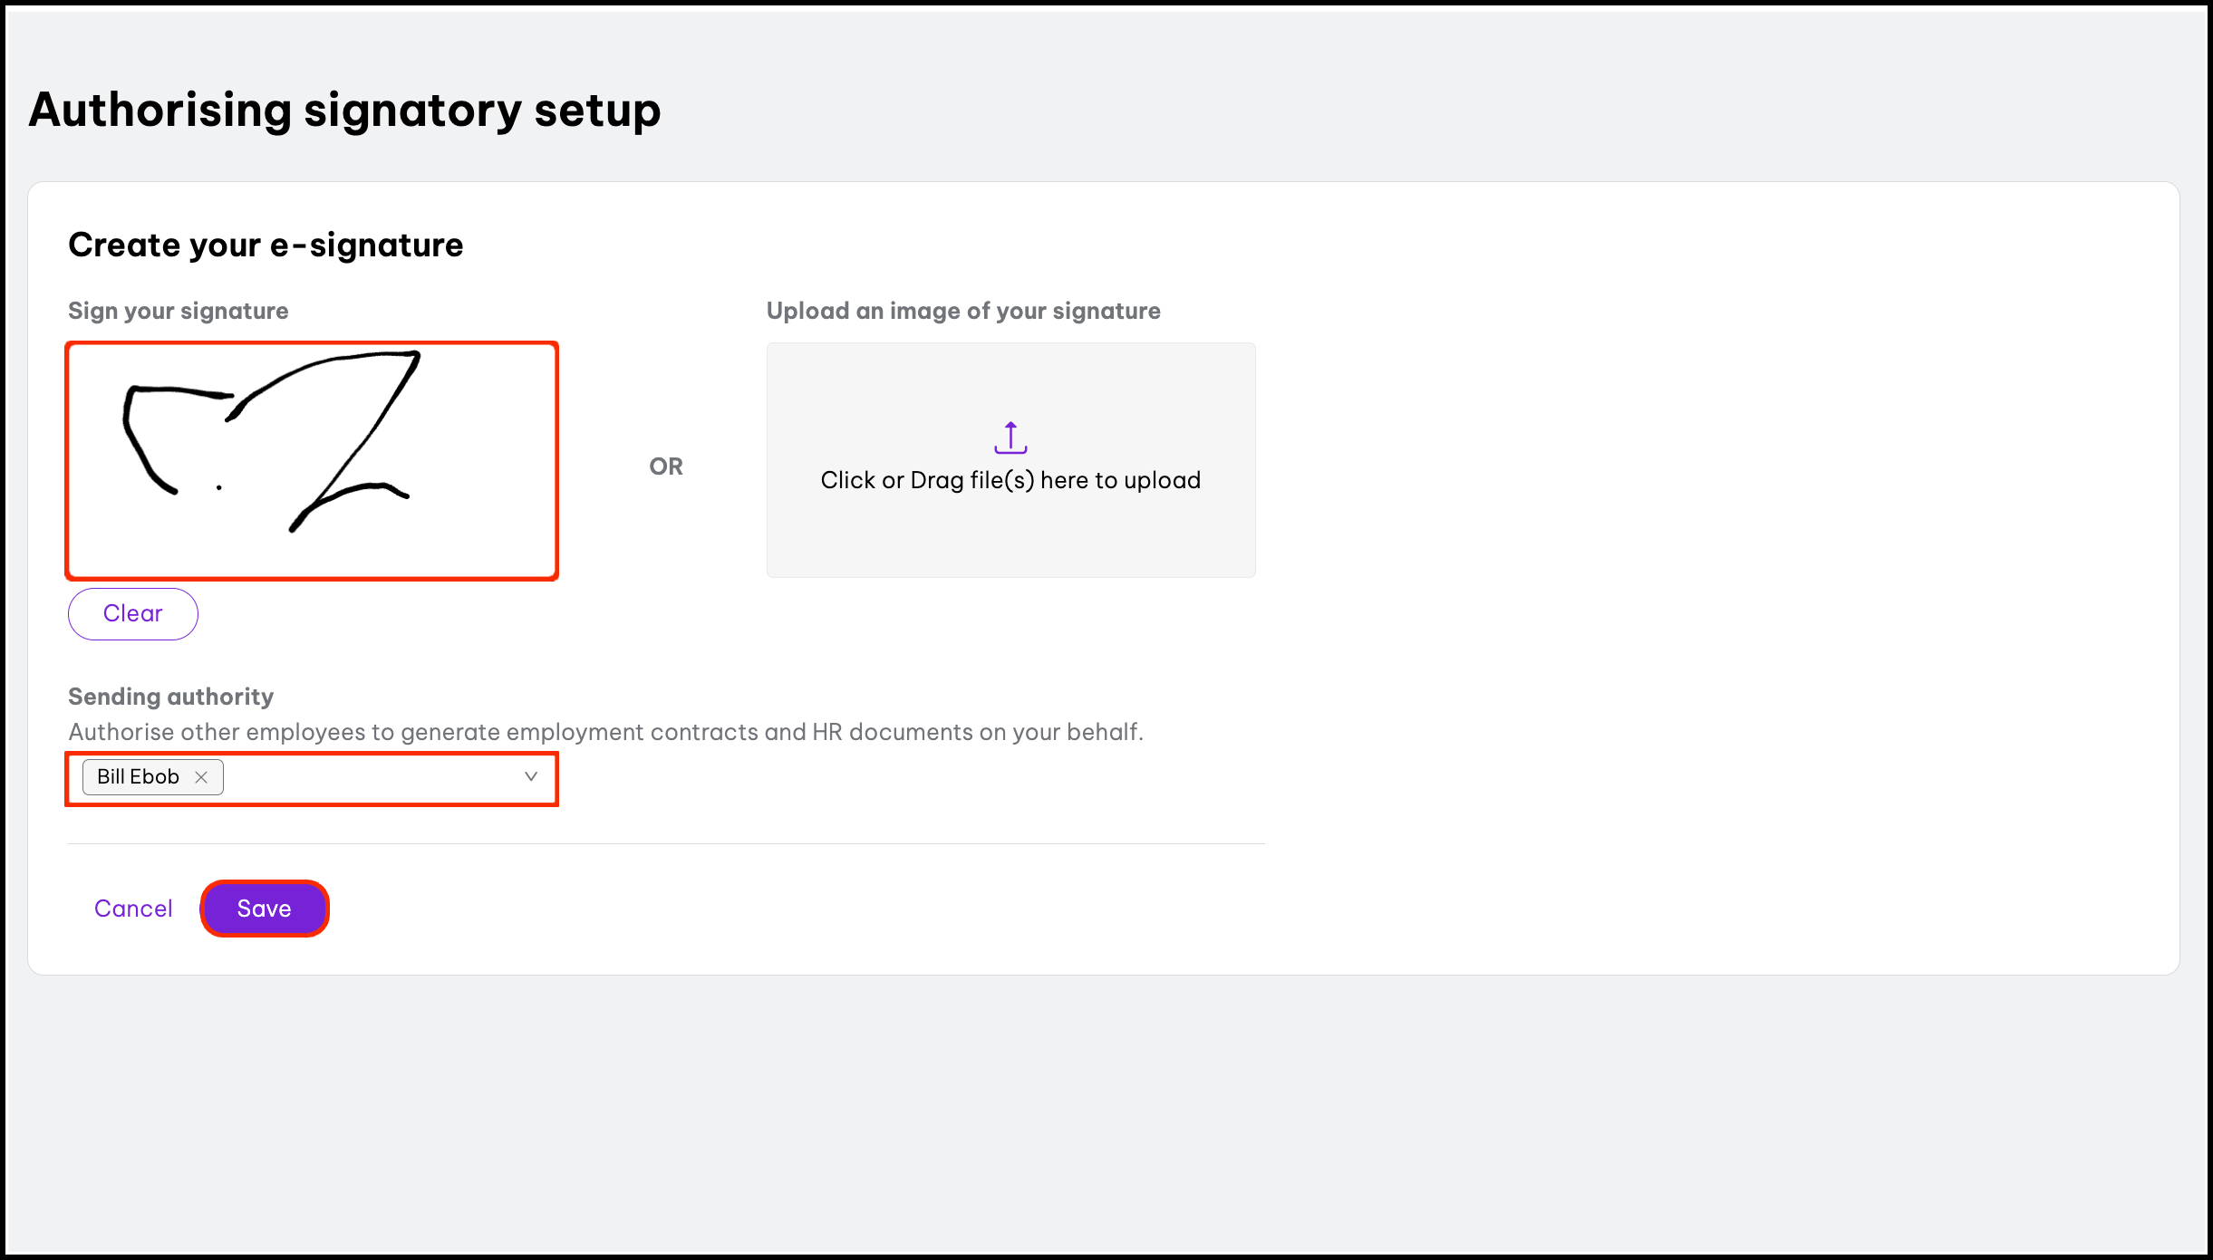Click the 'Sending authority' heading
This screenshot has height=1260, width=2213.
click(x=170, y=697)
